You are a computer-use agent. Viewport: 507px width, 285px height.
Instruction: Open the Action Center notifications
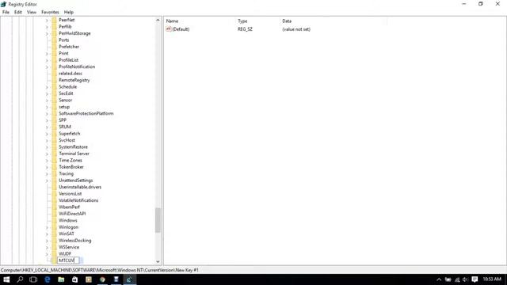tap(475, 279)
